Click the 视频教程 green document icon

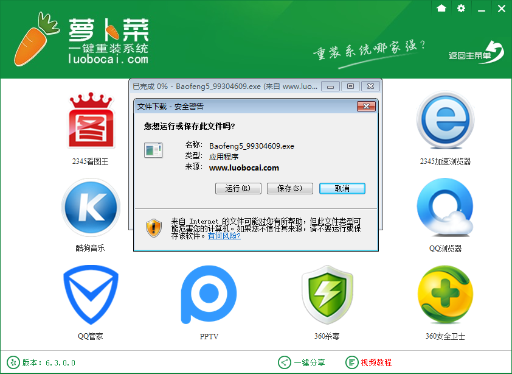[x=351, y=362]
